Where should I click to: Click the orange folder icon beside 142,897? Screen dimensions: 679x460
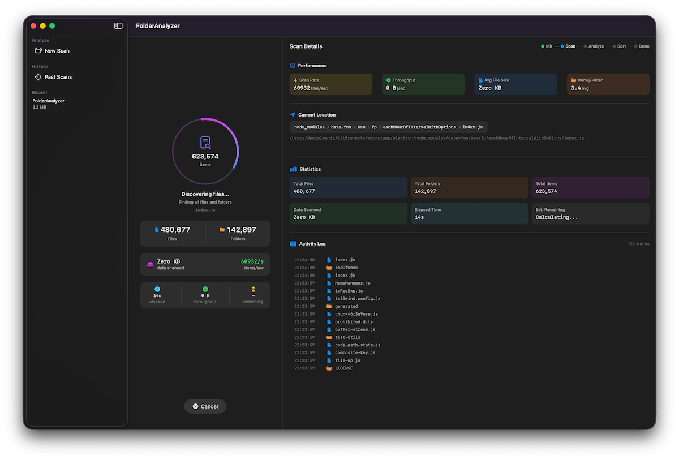click(x=222, y=230)
